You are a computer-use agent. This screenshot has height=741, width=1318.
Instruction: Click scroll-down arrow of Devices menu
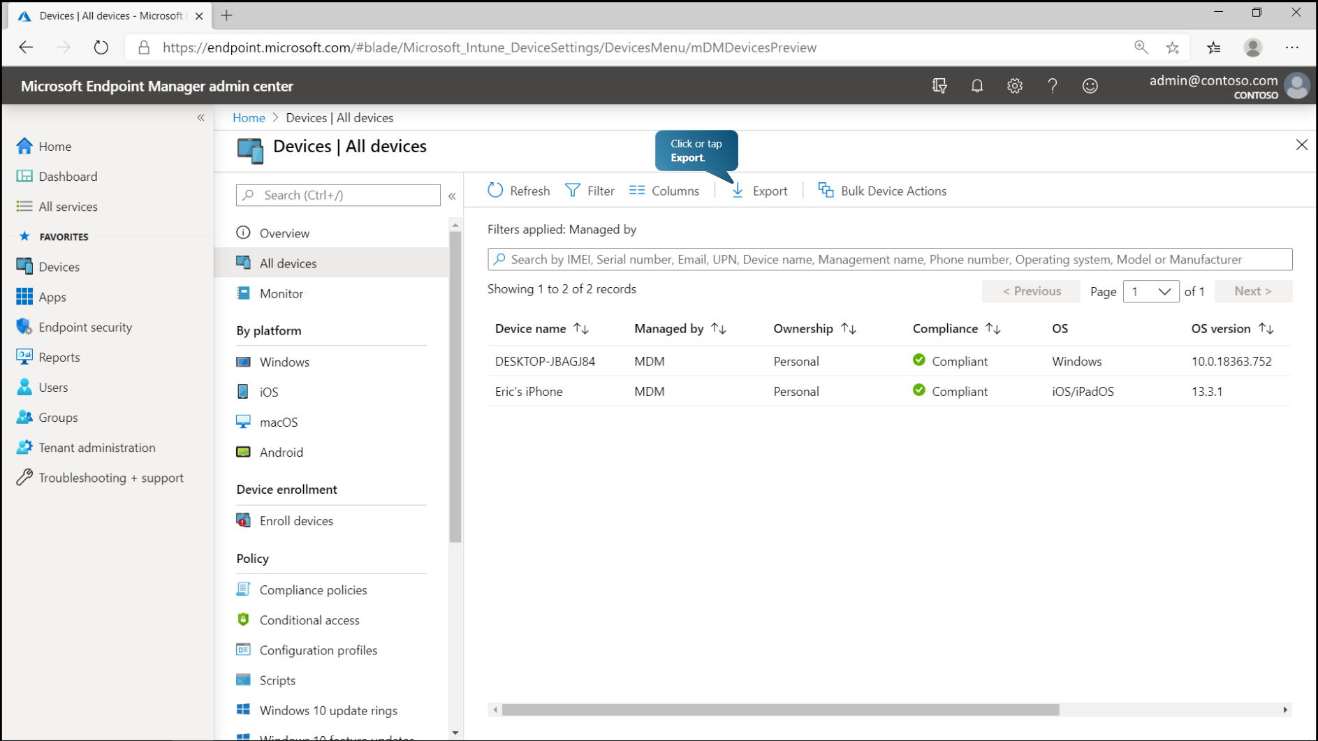click(455, 733)
